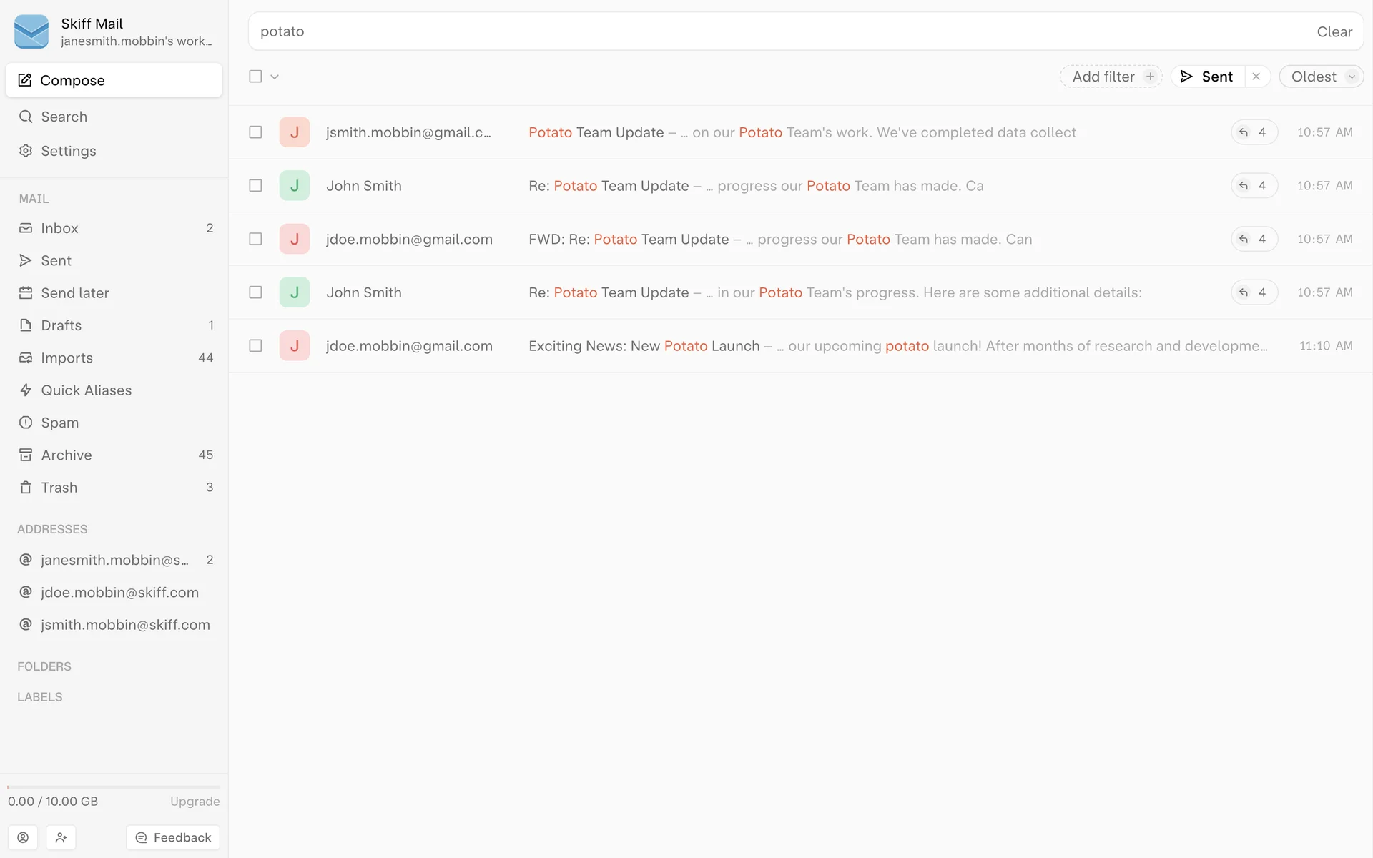
Task: Open the Spam folder icon
Action: (x=26, y=423)
